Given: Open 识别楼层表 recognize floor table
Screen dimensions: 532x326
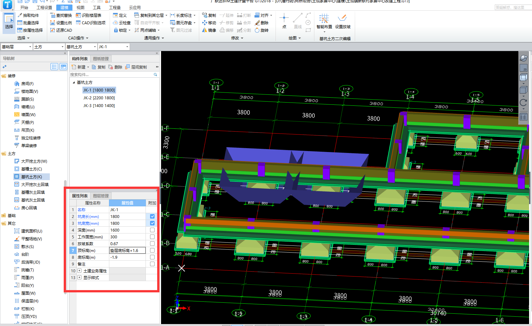Looking at the screenshot, I should pos(89,15).
